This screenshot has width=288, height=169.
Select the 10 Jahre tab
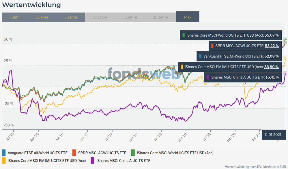tap(100, 17)
